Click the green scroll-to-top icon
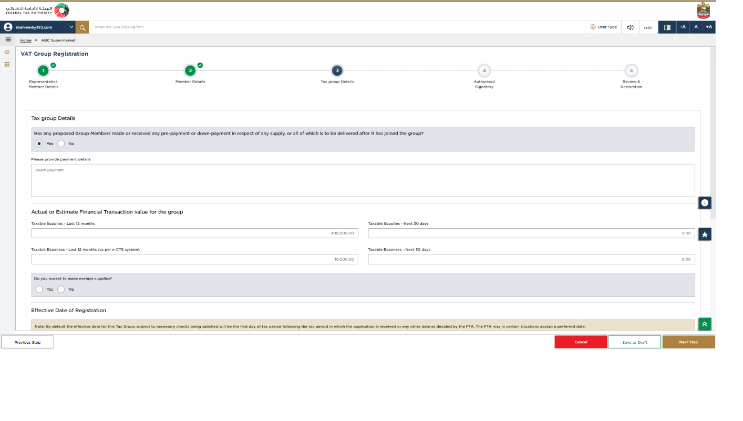The image size is (743, 421). (705, 324)
